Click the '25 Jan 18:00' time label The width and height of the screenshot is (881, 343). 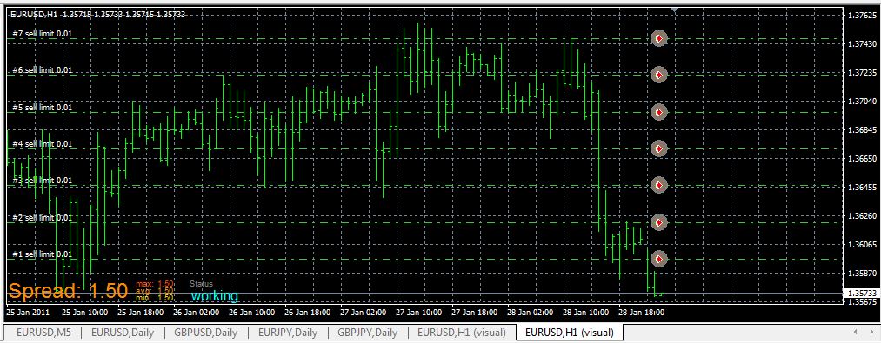click(141, 312)
